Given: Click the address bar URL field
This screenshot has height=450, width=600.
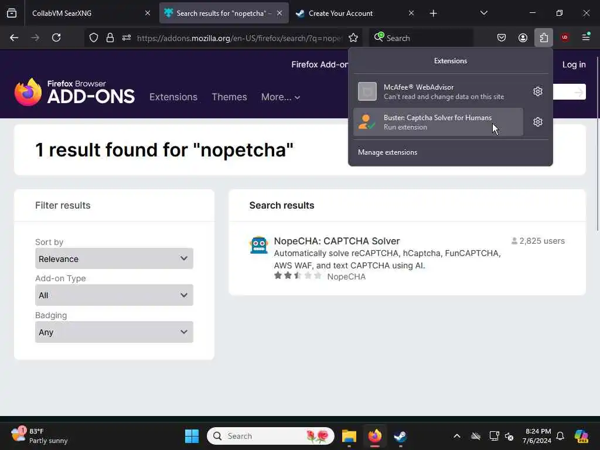Looking at the screenshot, I should tap(239, 38).
